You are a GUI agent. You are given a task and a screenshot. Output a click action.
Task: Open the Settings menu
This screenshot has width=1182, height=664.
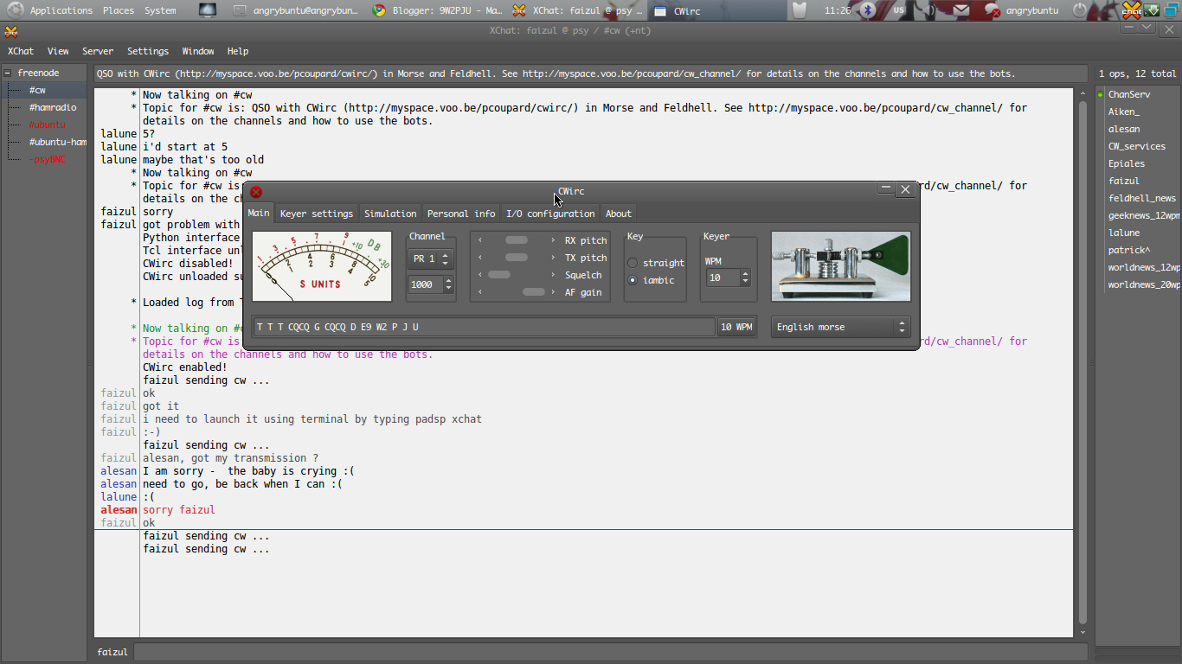(148, 51)
